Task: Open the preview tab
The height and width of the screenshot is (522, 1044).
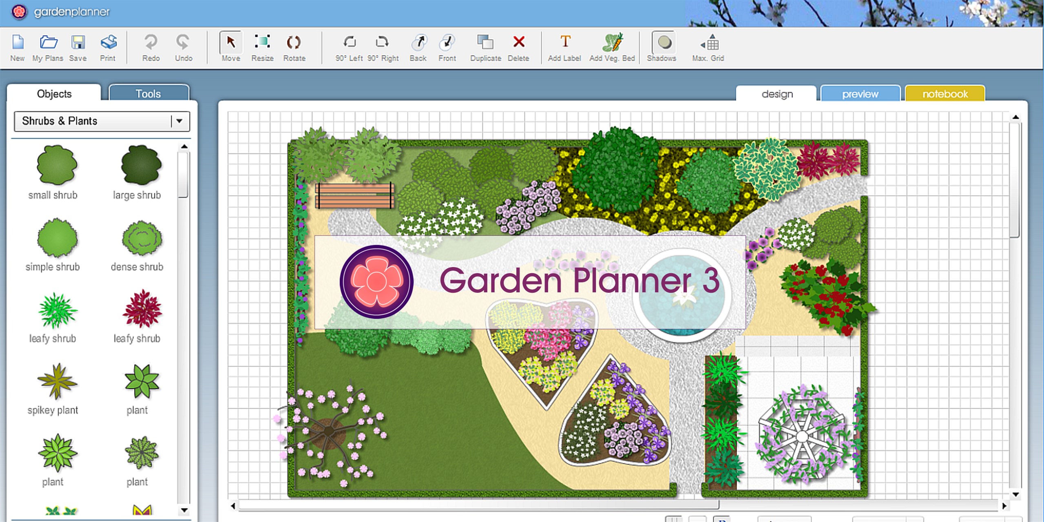Action: point(860,94)
